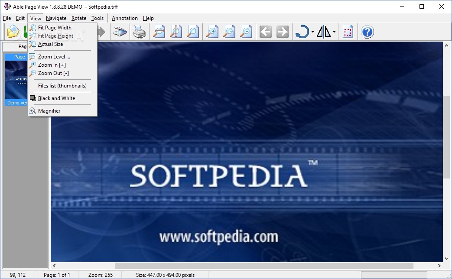Image resolution: width=452 pixels, height=279 pixels.
Task: Click horizontal scrollbar left arrow
Action: pyautogui.click(x=54, y=266)
